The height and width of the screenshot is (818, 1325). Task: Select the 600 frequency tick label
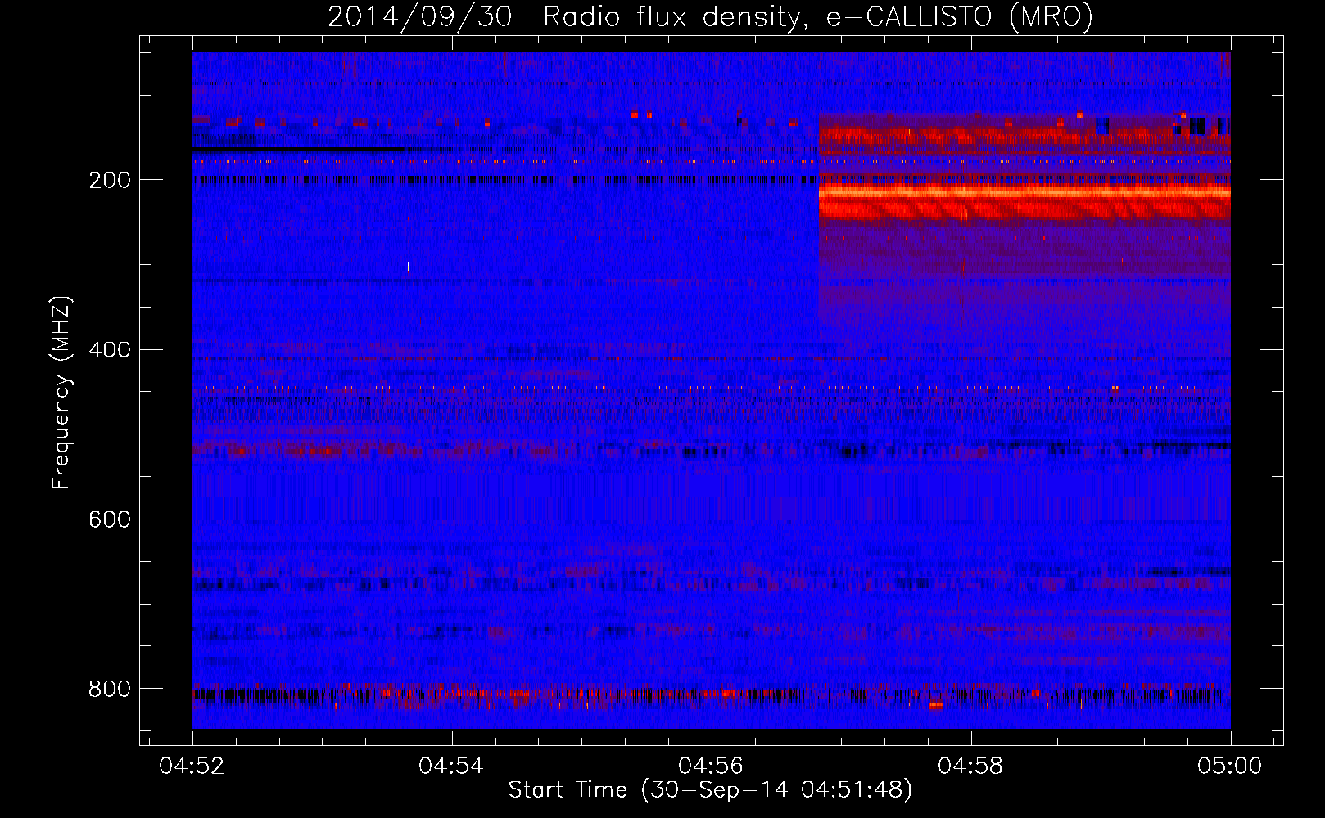(x=109, y=519)
